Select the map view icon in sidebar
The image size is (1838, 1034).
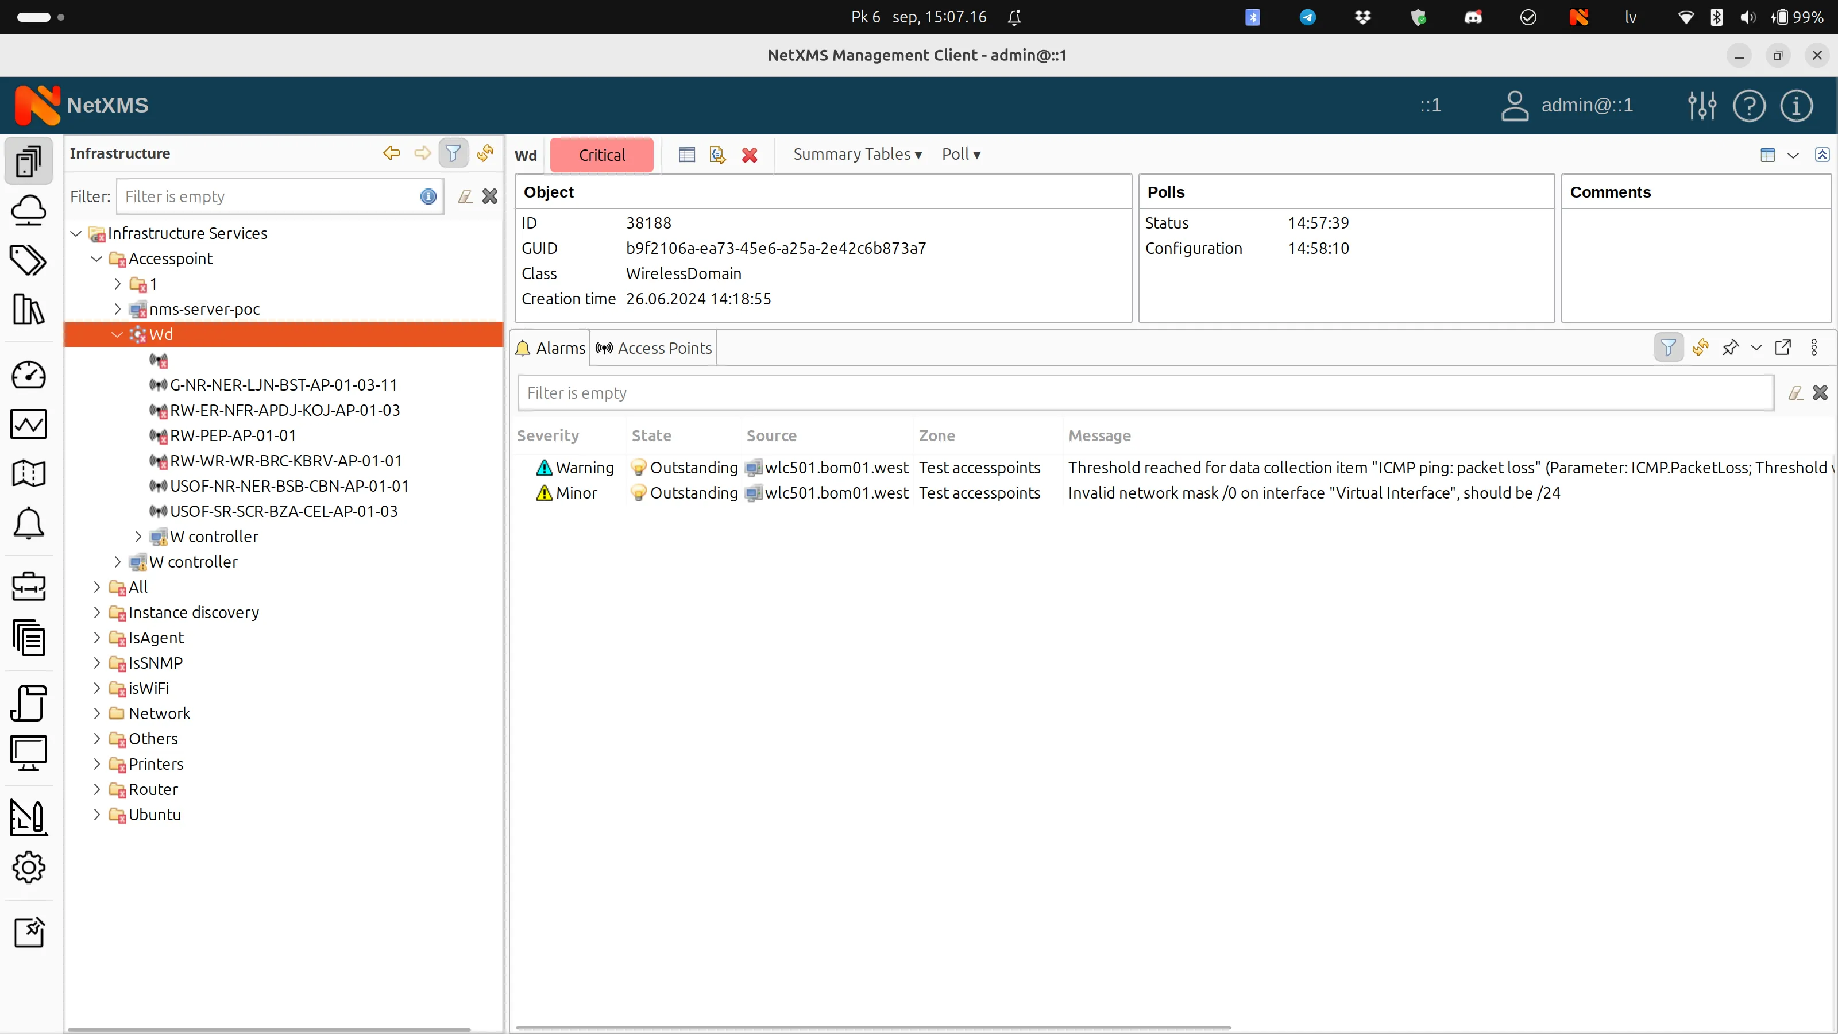(29, 473)
